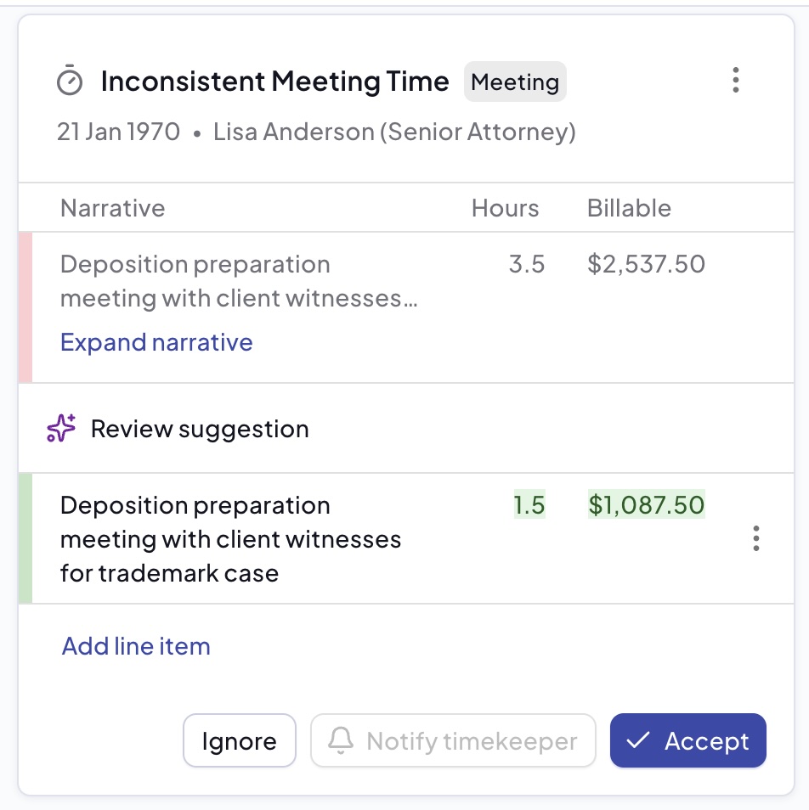Click the original 3.5 hours value
Viewport: 809px width, 810px height.
(527, 264)
